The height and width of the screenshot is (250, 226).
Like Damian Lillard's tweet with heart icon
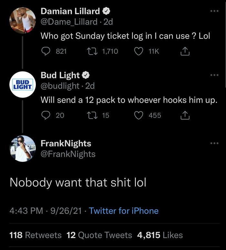click(139, 51)
